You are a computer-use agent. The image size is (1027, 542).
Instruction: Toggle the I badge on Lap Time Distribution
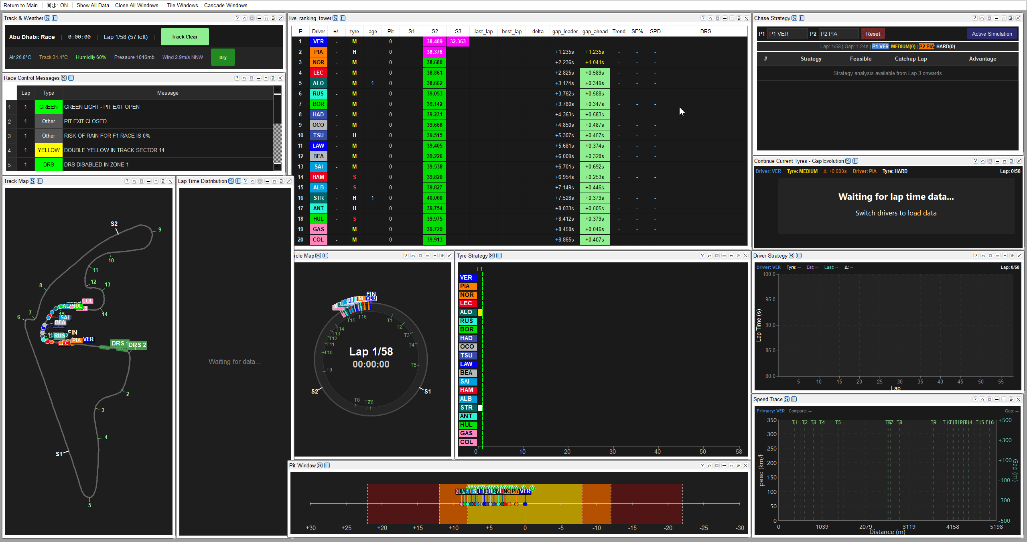tap(238, 181)
